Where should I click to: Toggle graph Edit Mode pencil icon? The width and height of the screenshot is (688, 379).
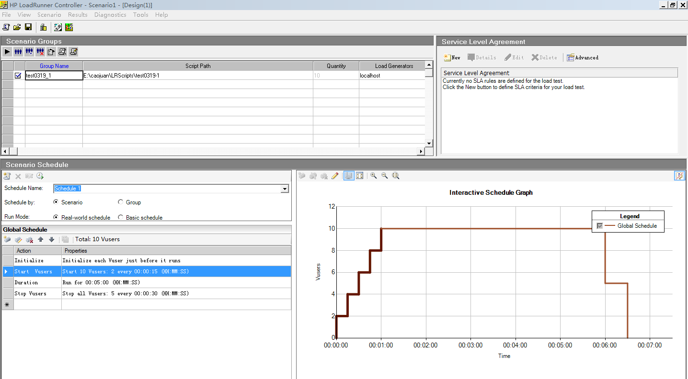[335, 176]
